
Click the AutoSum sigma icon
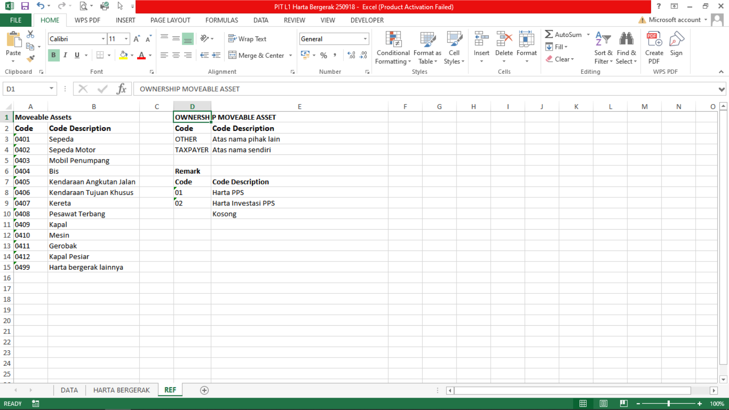[x=549, y=35]
